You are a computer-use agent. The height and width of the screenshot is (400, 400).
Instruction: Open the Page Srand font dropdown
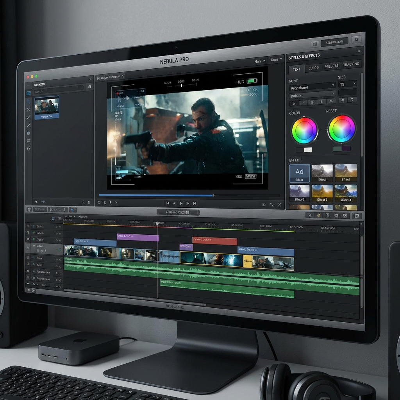pyautogui.click(x=312, y=87)
